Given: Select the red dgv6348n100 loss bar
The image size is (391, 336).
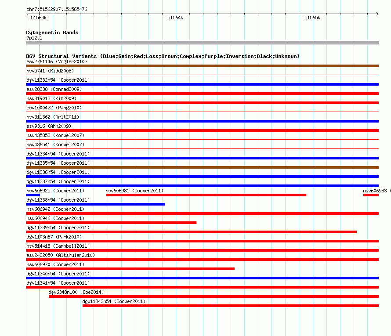Looking at the screenshot, I should [x=214, y=296].
